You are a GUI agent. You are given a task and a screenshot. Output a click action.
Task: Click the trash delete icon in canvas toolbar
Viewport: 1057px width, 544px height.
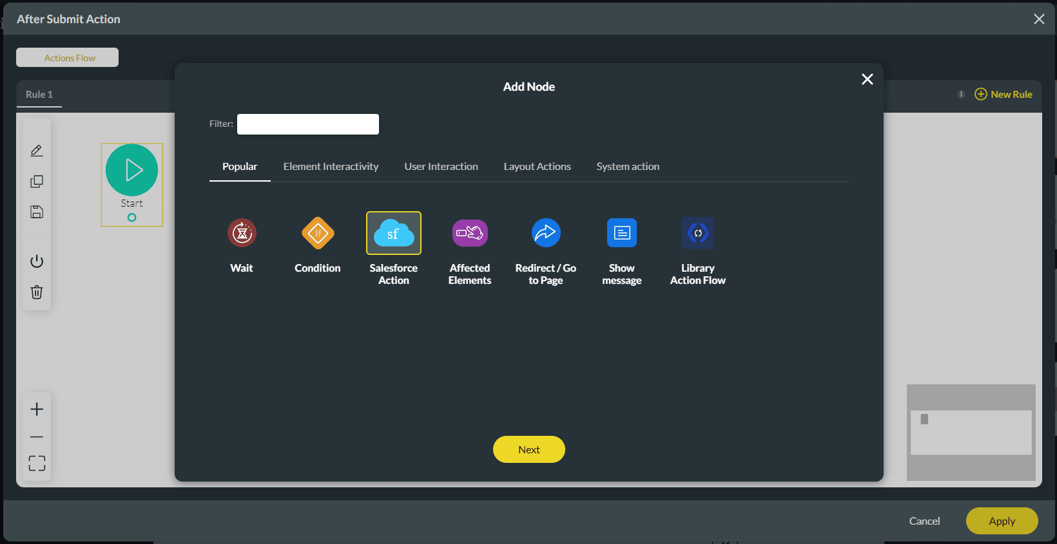pos(37,292)
